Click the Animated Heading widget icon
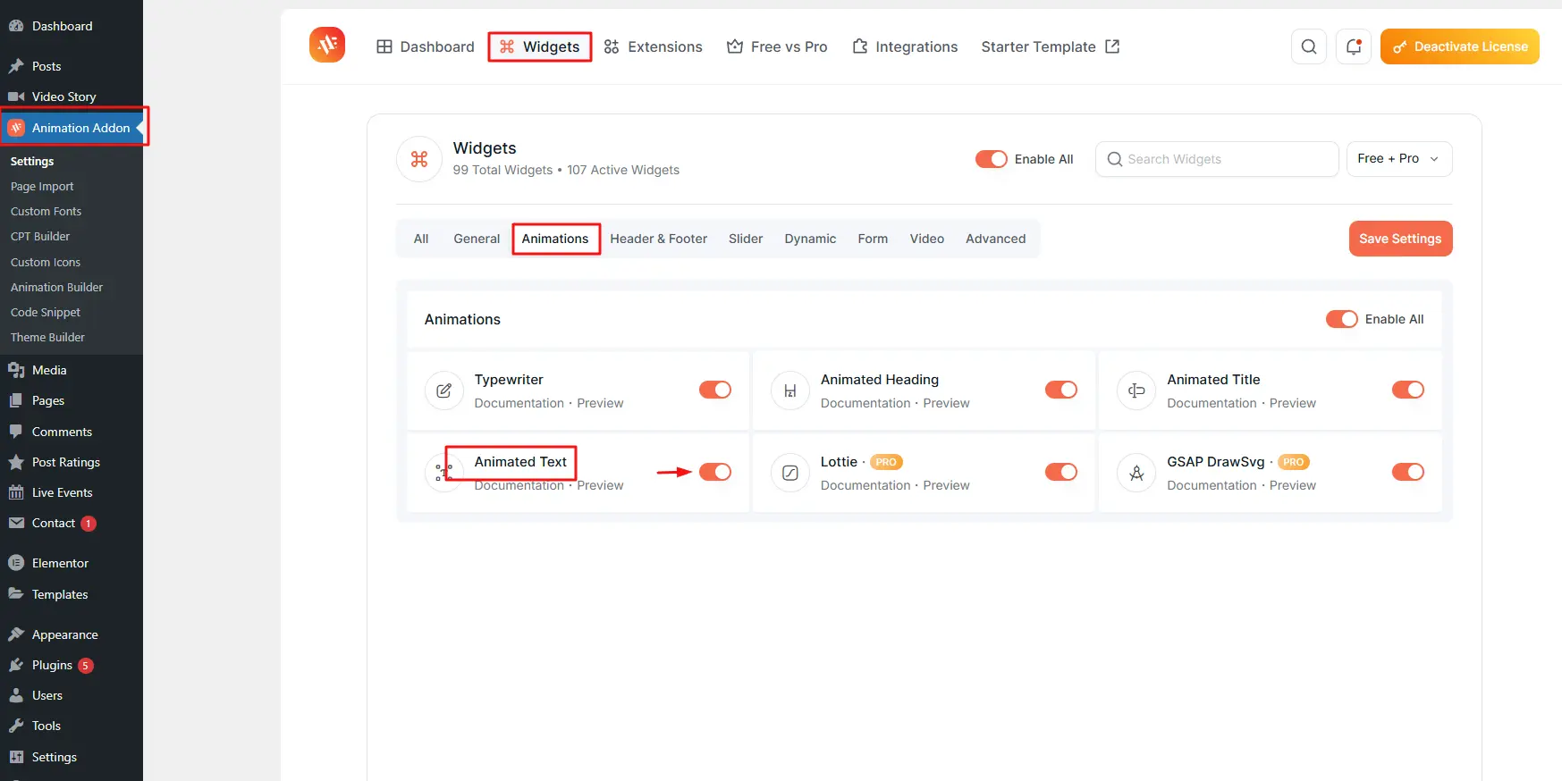 pyautogui.click(x=789, y=390)
